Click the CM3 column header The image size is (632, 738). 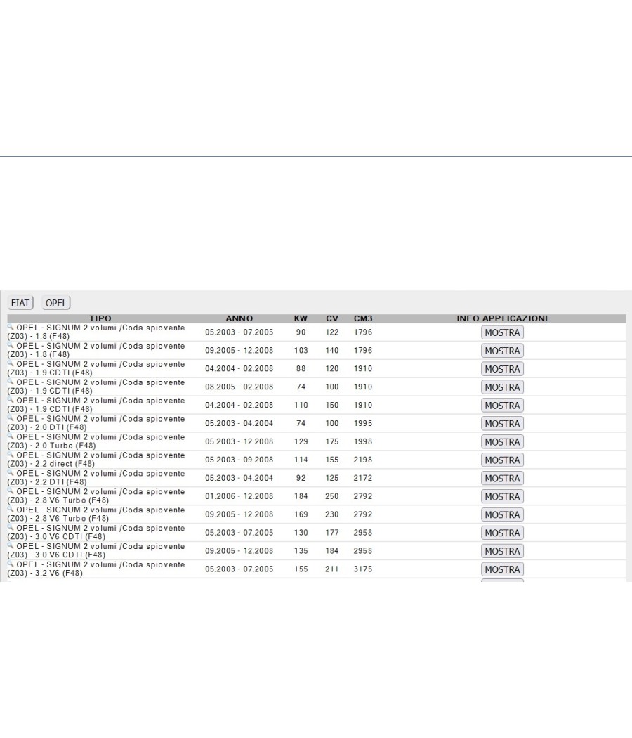tap(363, 318)
